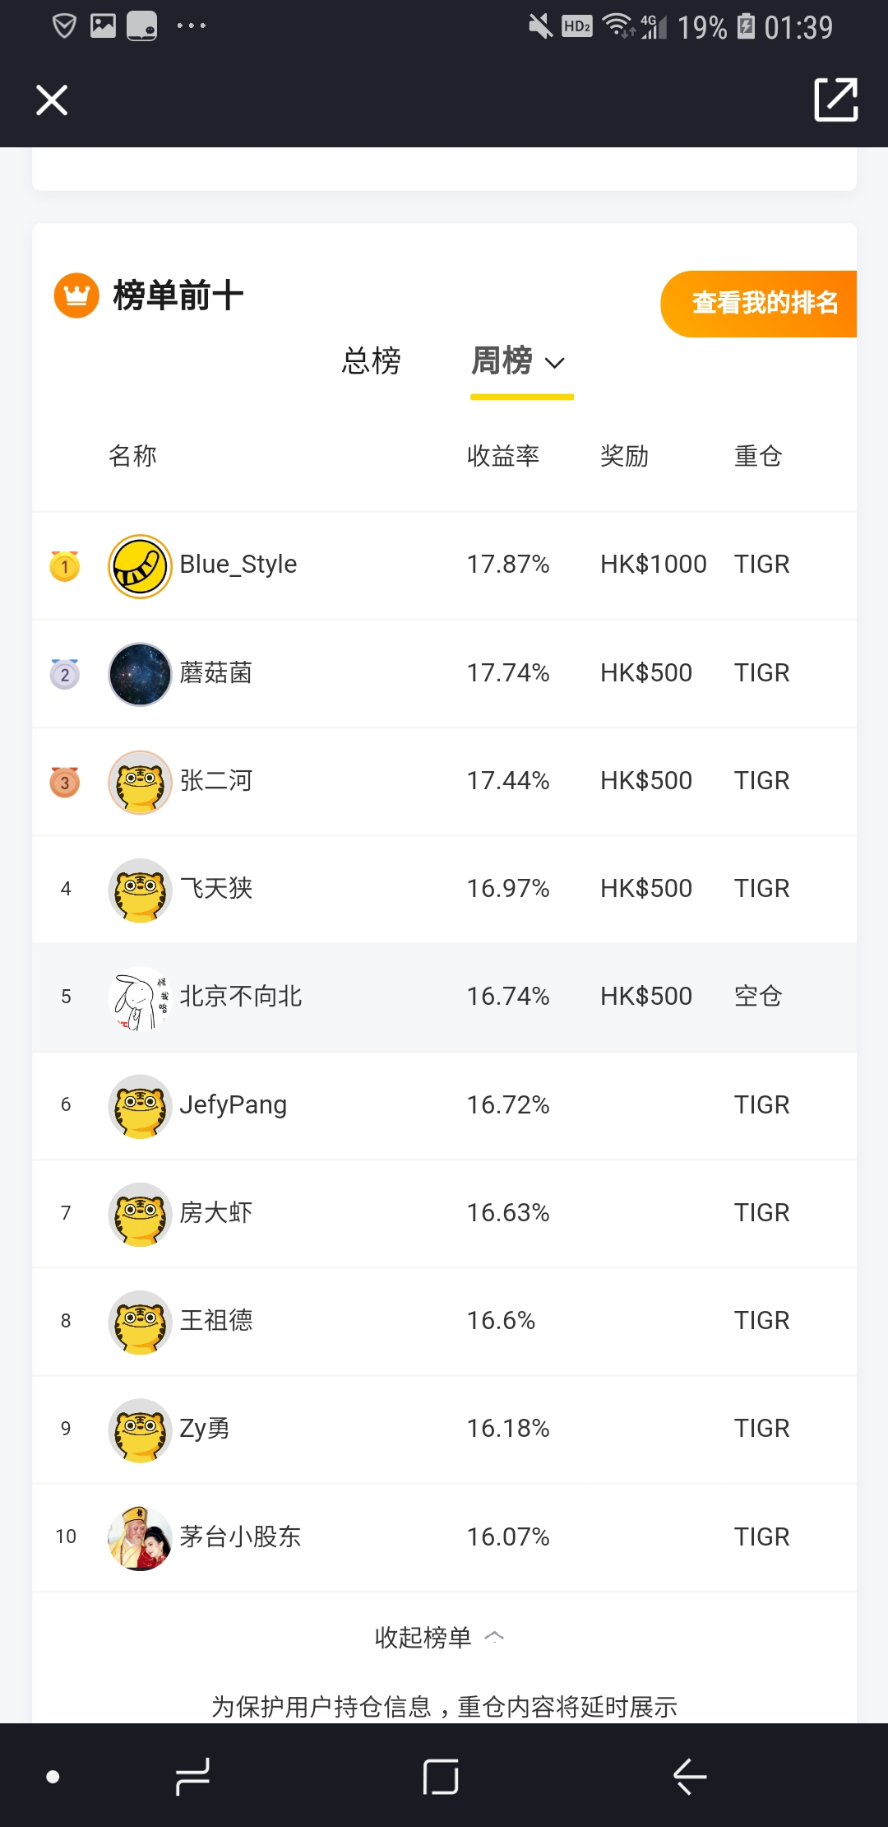The width and height of the screenshot is (888, 1827).
Task: Tap Android back navigation button
Action: (x=689, y=1776)
